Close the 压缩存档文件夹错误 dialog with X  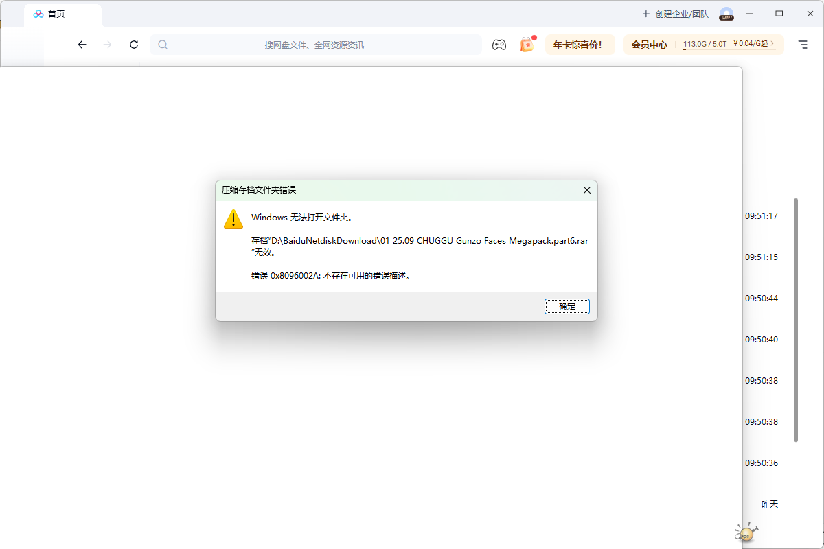[x=586, y=190]
